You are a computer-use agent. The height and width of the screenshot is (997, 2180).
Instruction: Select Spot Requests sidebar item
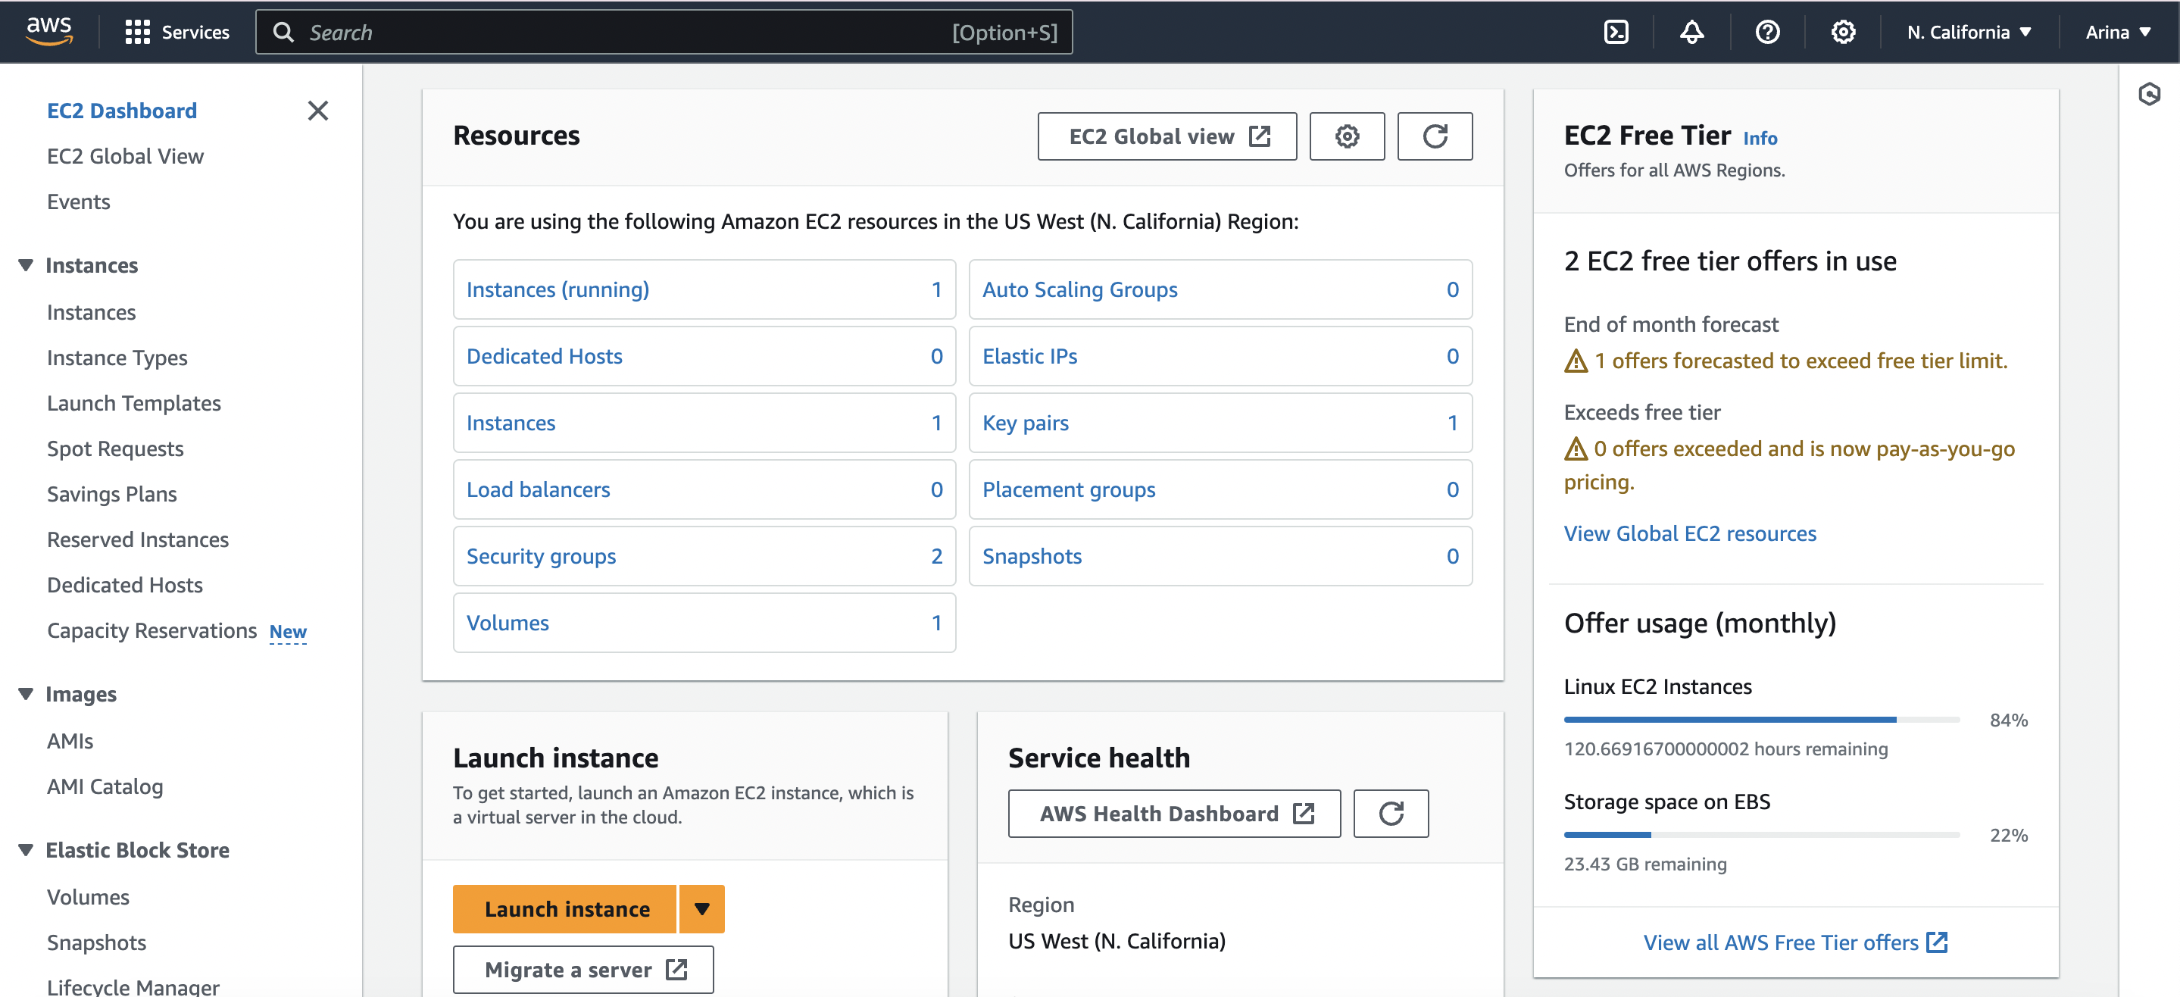[115, 448]
